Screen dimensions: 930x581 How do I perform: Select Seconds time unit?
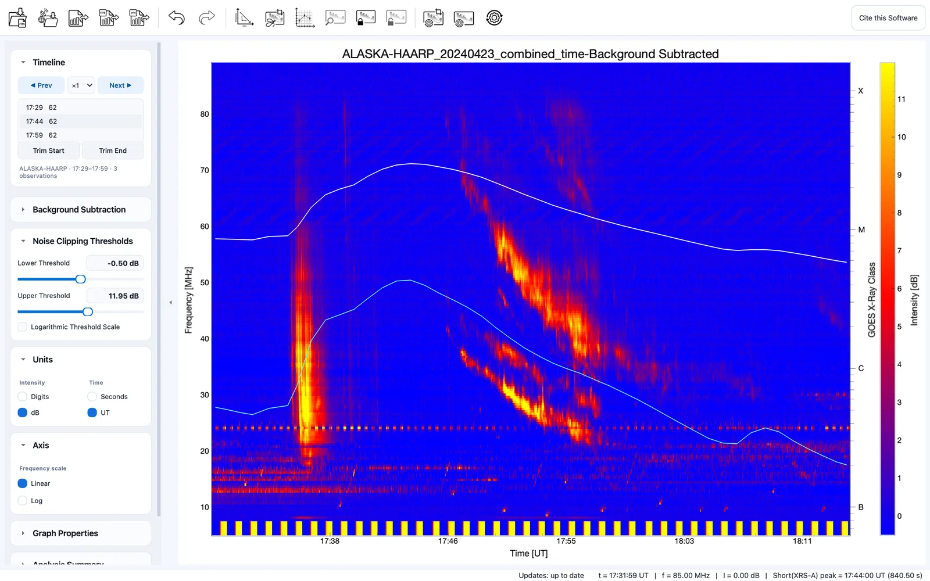point(92,396)
